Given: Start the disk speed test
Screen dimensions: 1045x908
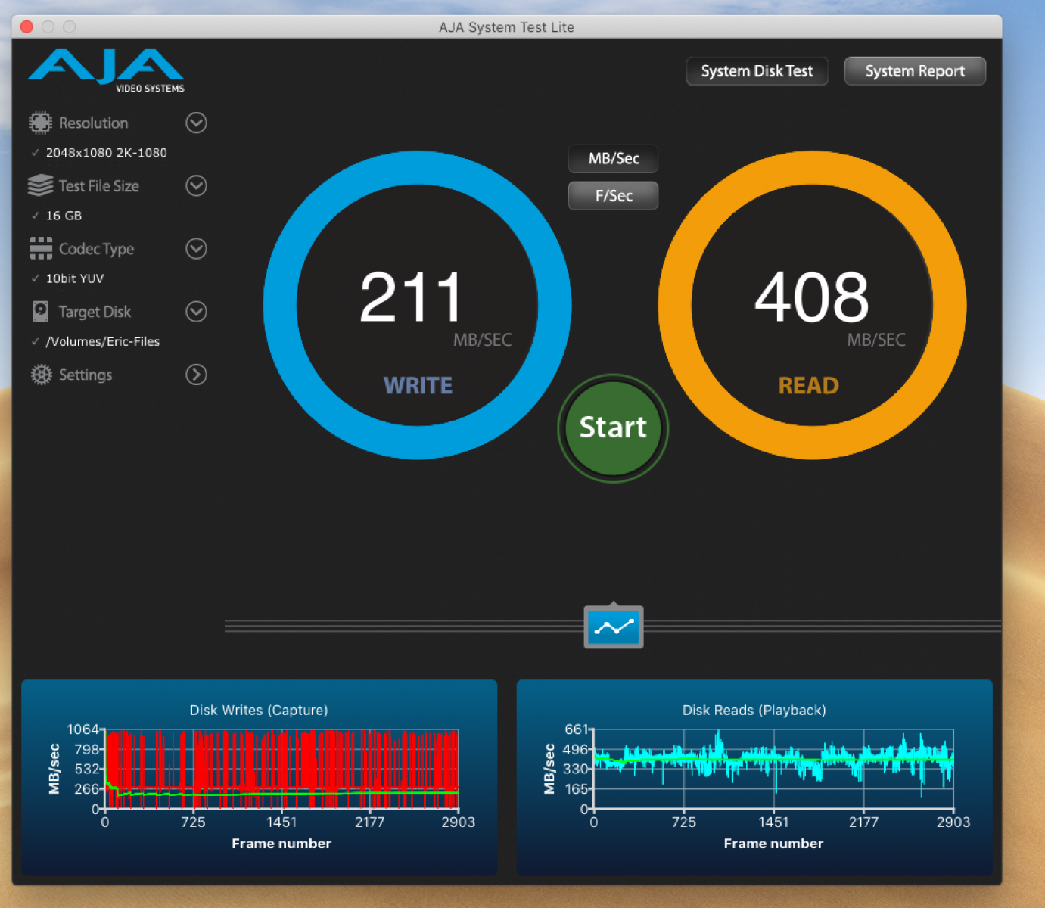Looking at the screenshot, I should pyautogui.click(x=613, y=428).
